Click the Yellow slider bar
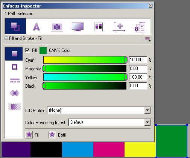This screenshot has height=158, width=190. [x=85, y=77]
